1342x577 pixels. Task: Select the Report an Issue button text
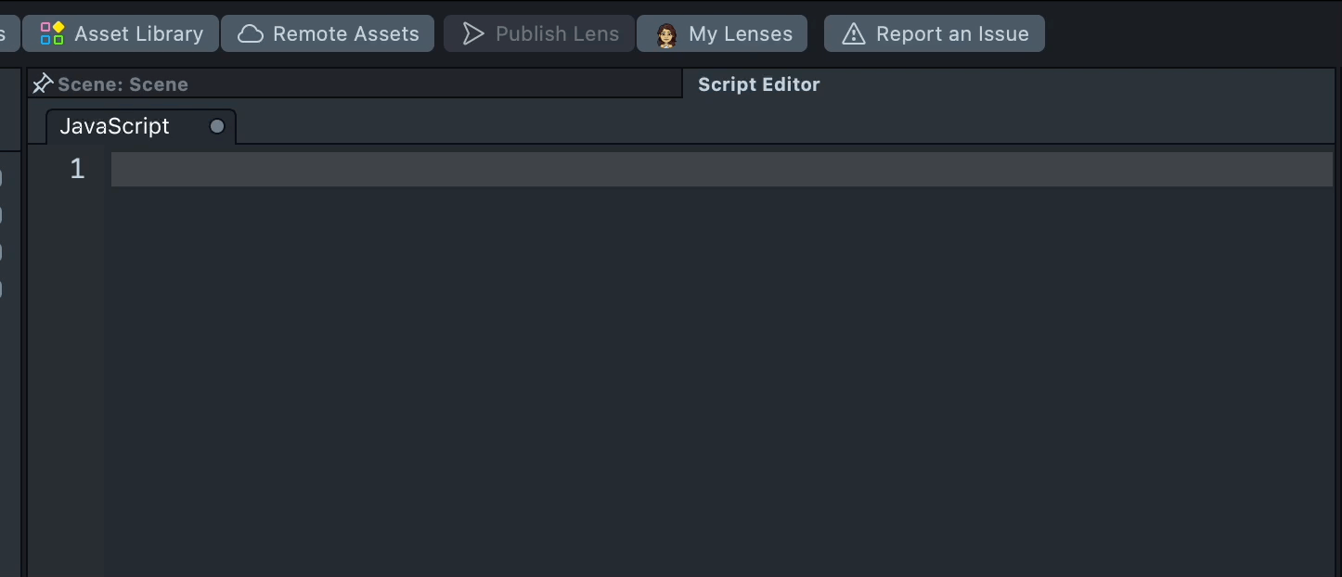point(951,33)
